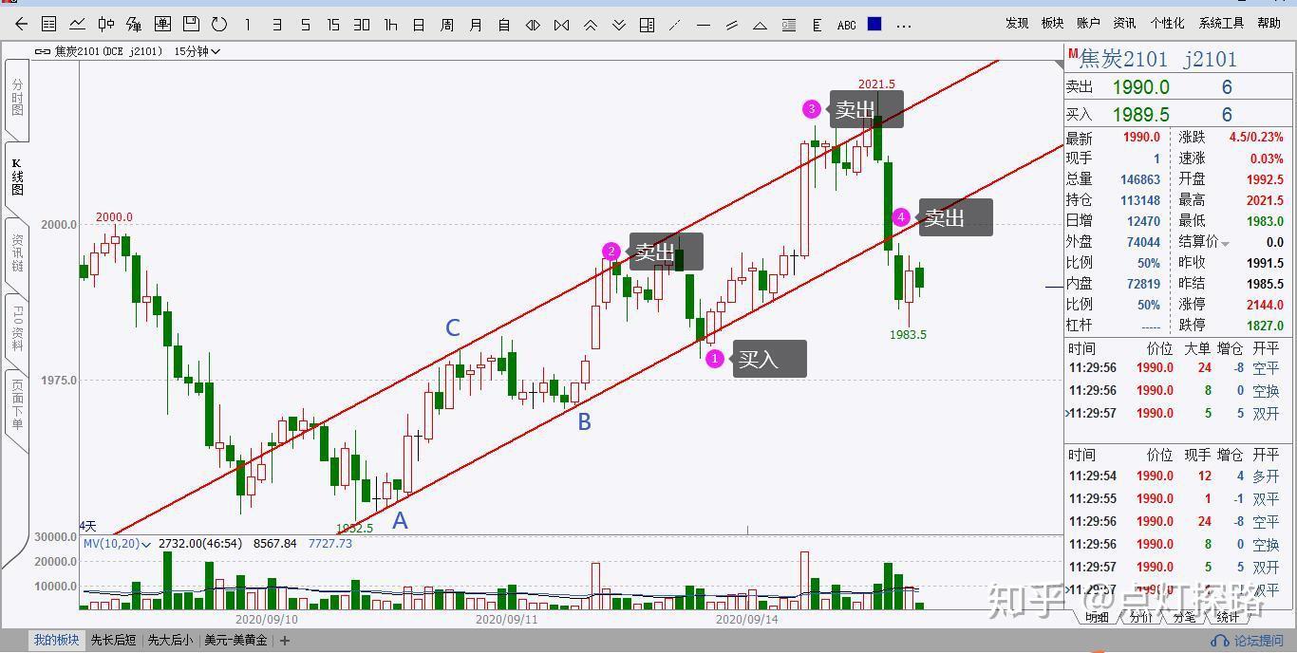Select the text-box annotation tool icon
Image resolution: width=1297 pixels, height=653 pixels.
point(789,25)
